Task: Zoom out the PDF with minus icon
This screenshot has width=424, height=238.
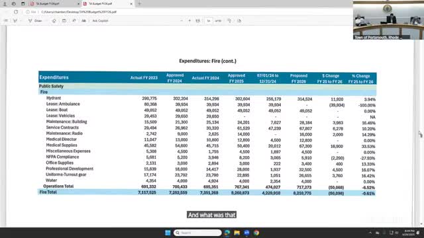Action: click(182, 20)
